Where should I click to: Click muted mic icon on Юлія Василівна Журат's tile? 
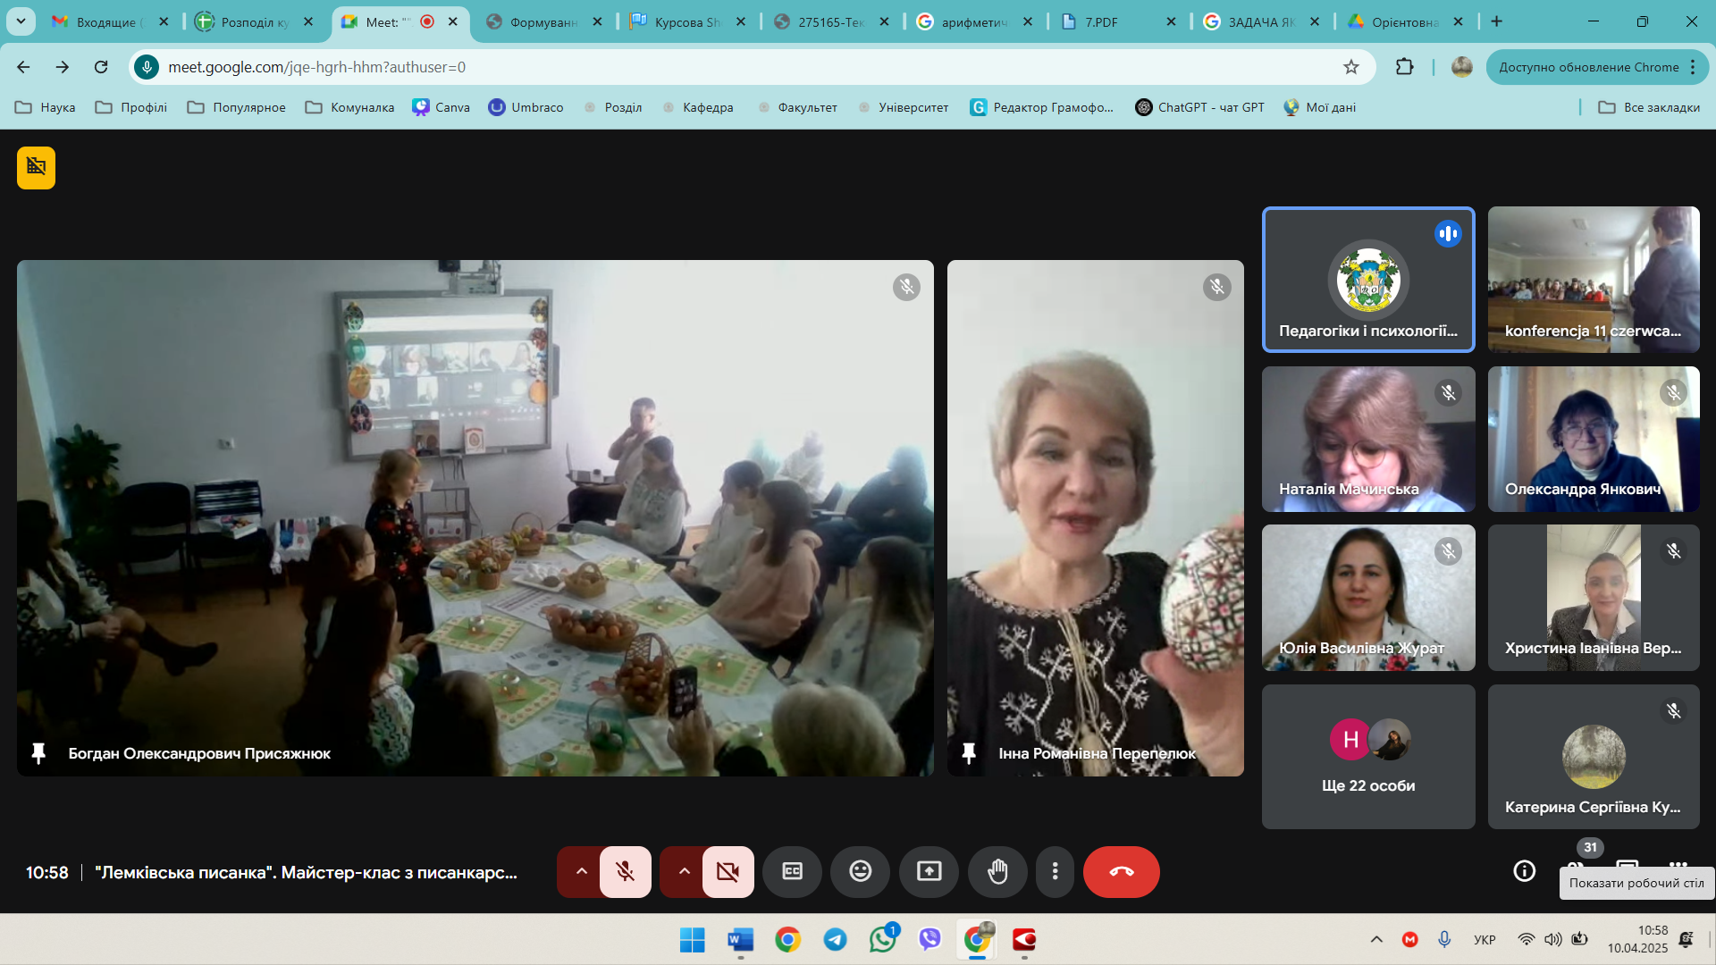1448,551
